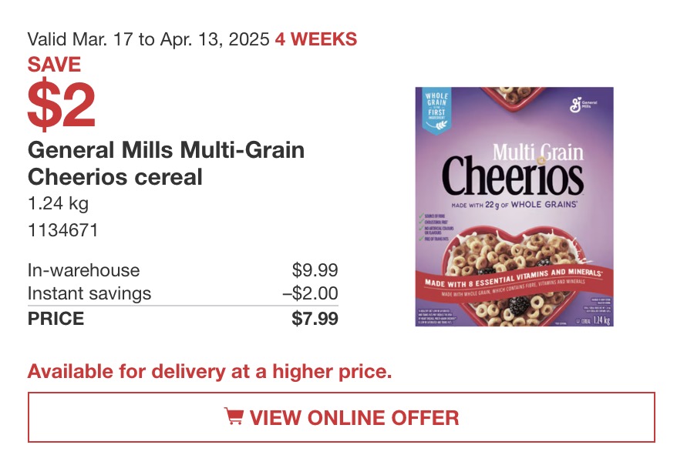
Task: Select the General Mills Multi-Grain Cheerios title
Action: pos(167,163)
